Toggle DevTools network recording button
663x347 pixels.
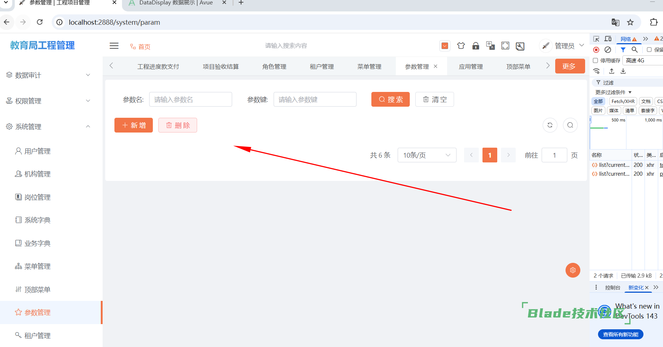[x=596, y=50]
